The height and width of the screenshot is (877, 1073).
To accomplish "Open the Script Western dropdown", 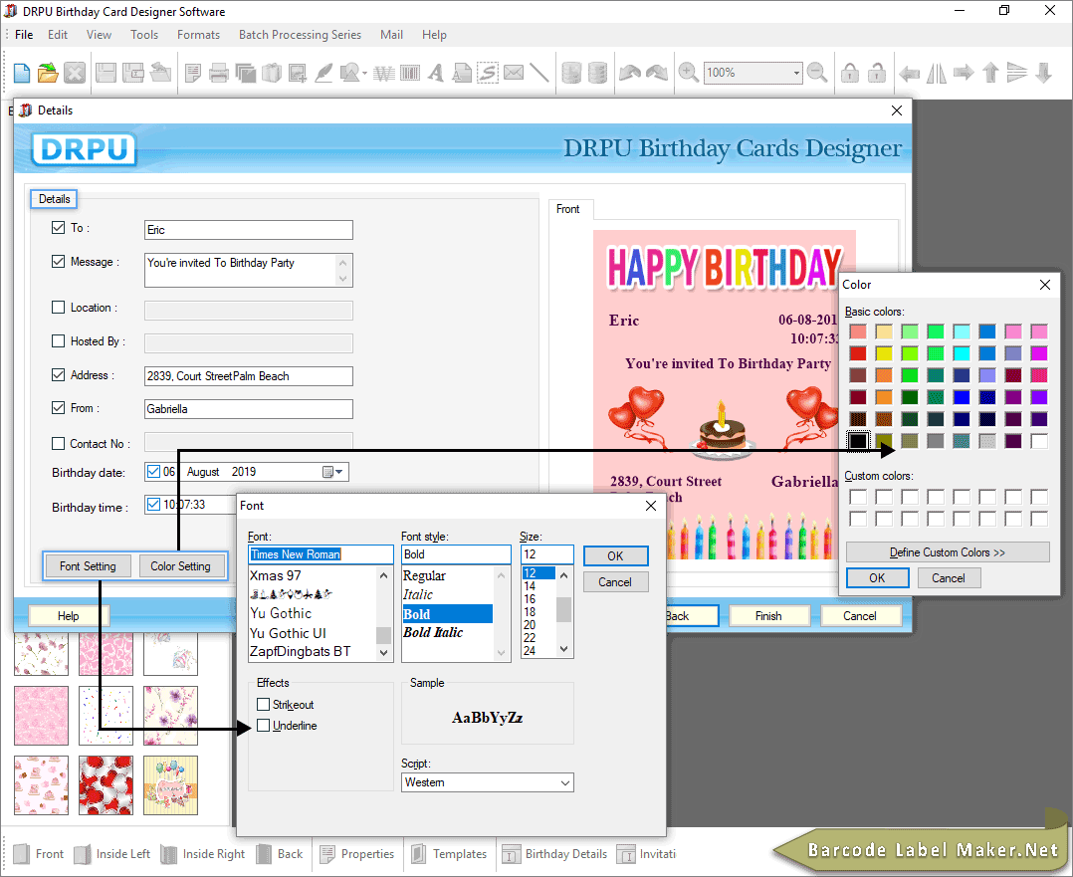I will point(565,782).
